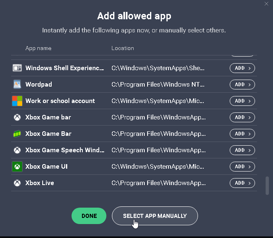Click the white Xbox Game bar icon
The width and height of the screenshot is (273, 238).
click(17, 117)
